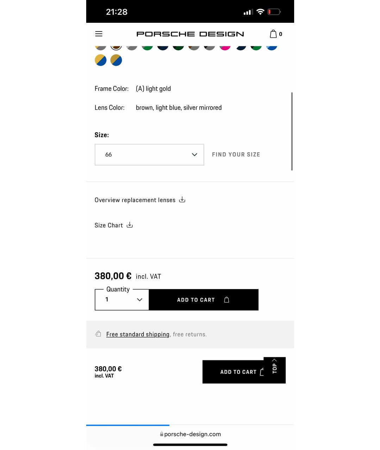Click the main ADD TO CART button
Image resolution: width=380 pixels, height=450 pixels.
(204, 300)
